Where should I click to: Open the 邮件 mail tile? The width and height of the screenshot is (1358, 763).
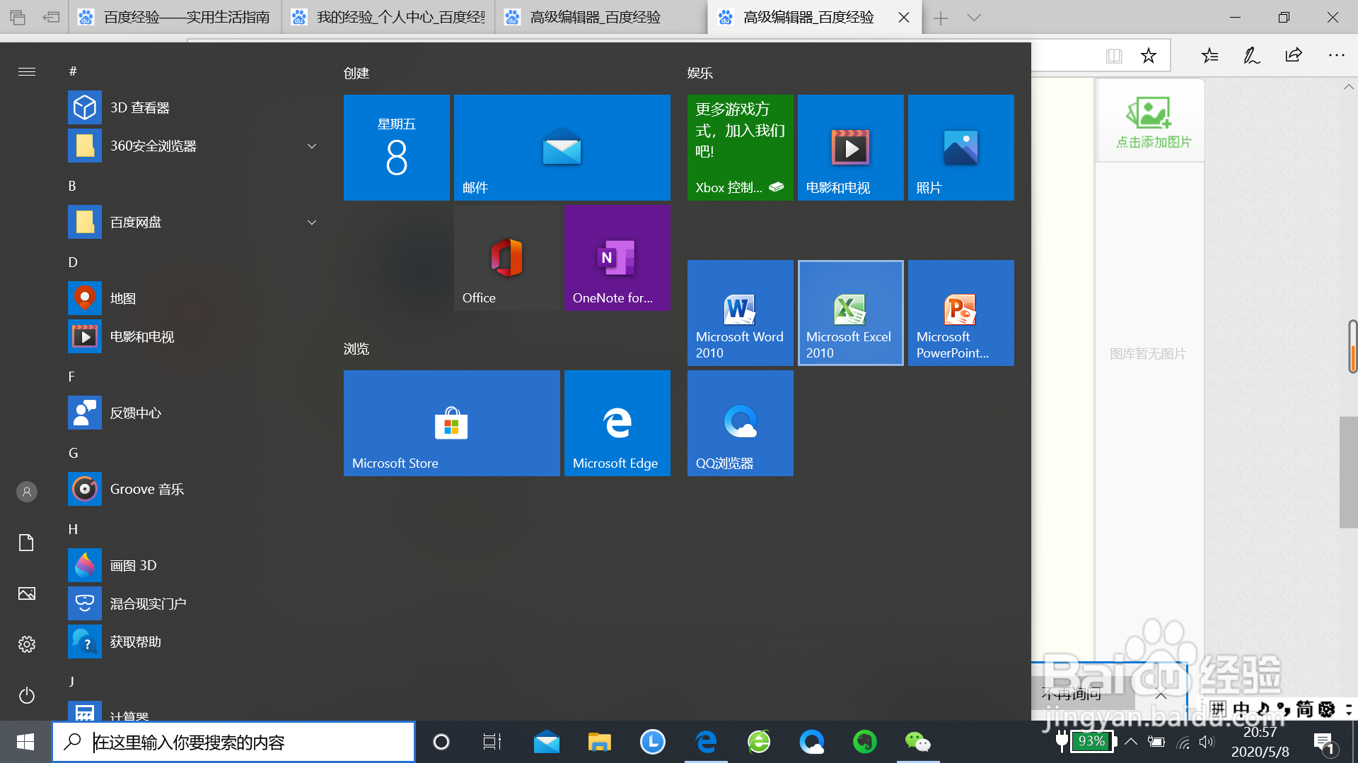(562, 148)
